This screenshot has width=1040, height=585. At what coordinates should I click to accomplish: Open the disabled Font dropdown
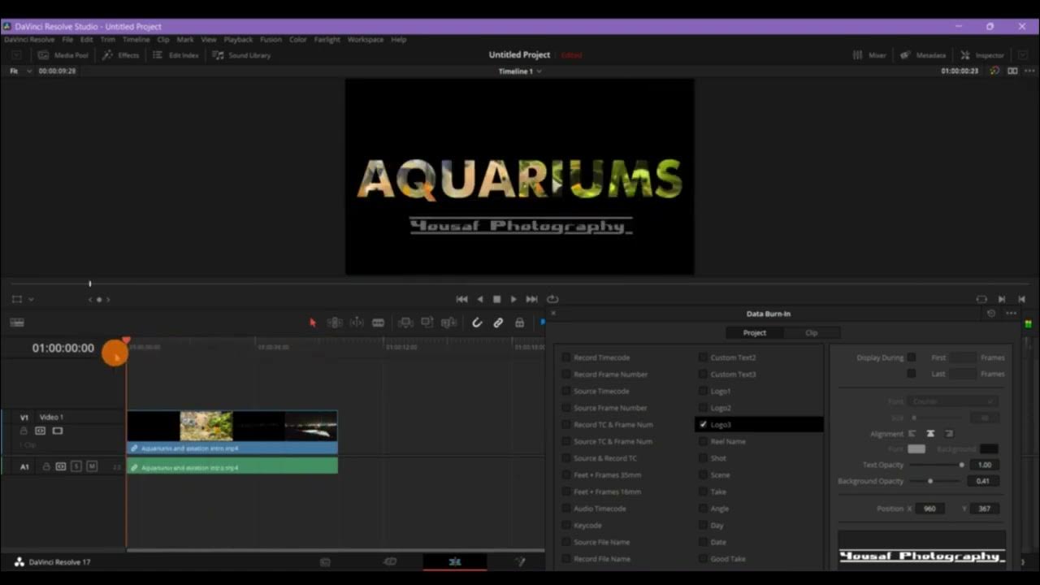[x=952, y=401]
